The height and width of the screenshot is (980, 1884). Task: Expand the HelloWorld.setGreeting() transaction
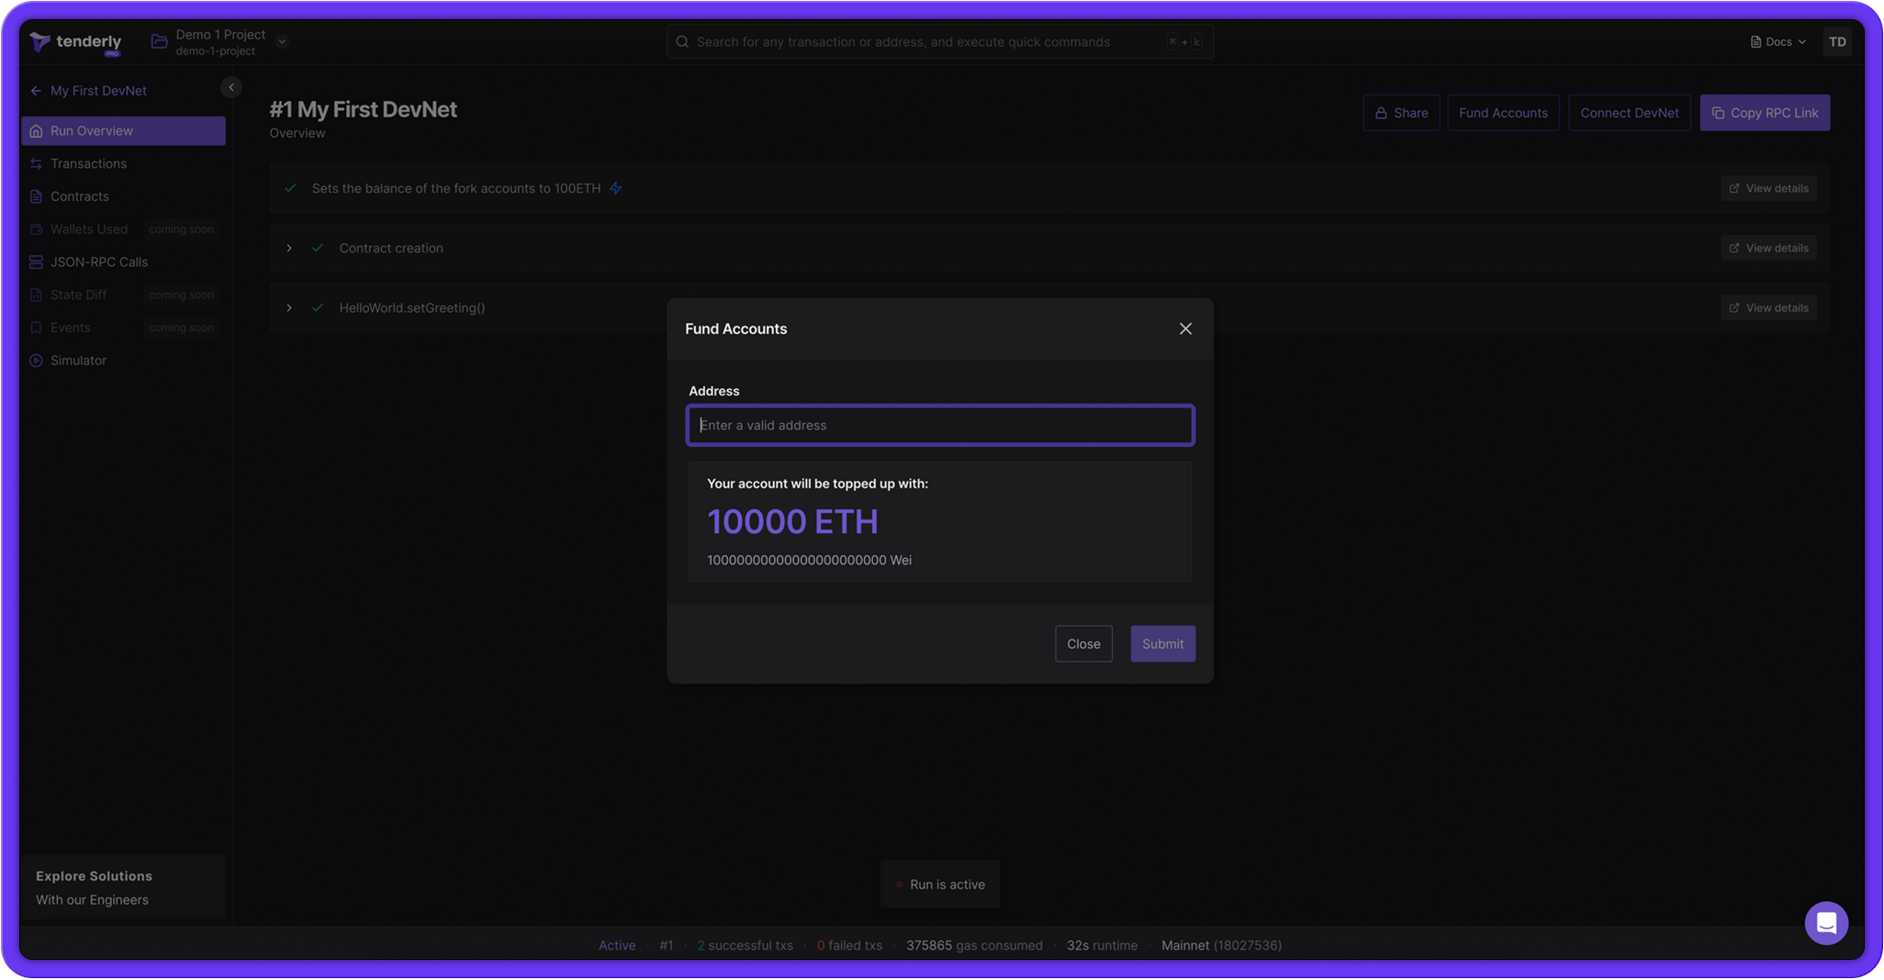[289, 307]
